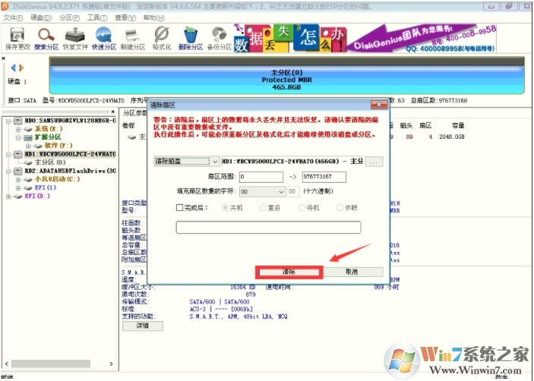
Task: Click the Delete Partition (删除分区) trash icon
Action: pyautogui.click(x=191, y=39)
